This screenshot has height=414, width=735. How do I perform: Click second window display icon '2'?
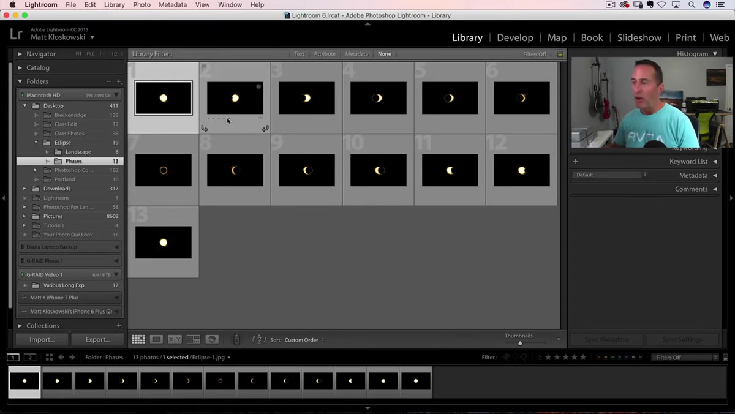pyautogui.click(x=29, y=357)
